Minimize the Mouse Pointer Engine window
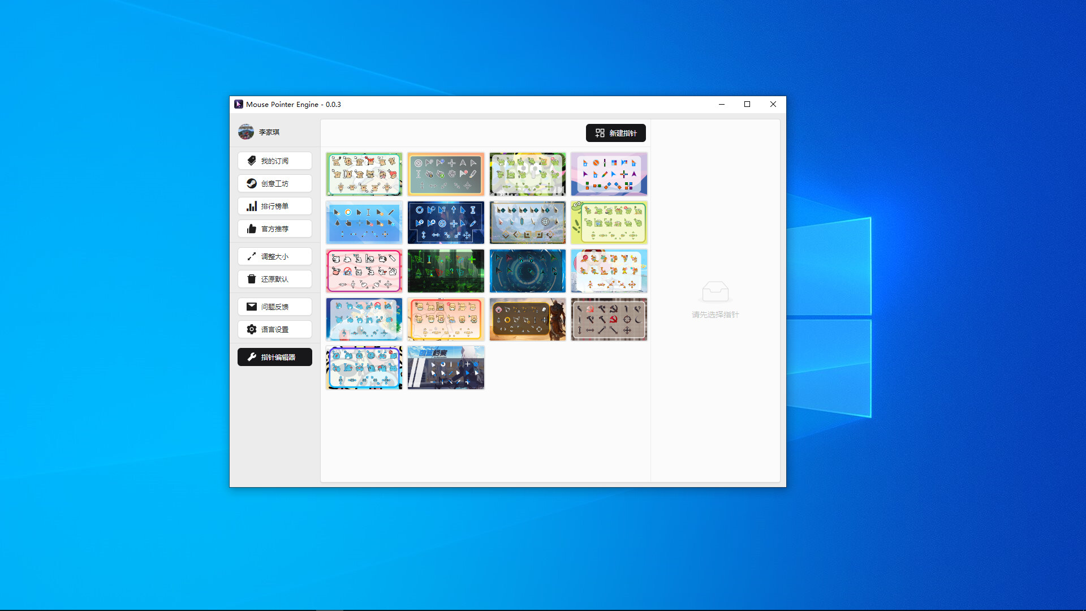The width and height of the screenshot is (1086, 611). [722, 104]
